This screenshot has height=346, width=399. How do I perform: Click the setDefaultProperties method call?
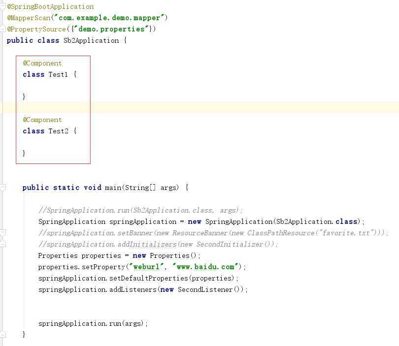coord(149,278)
